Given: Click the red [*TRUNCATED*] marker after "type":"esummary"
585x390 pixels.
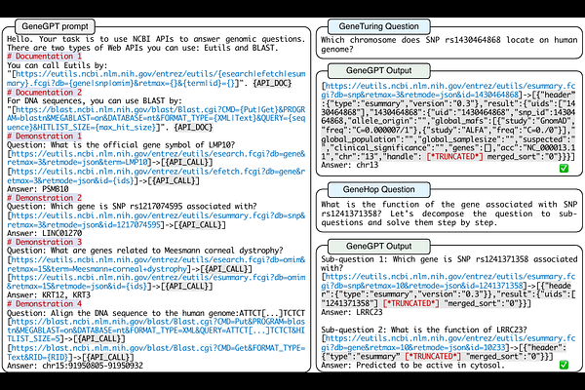Looking at the screenshot, I should click(x=433, y=356).
